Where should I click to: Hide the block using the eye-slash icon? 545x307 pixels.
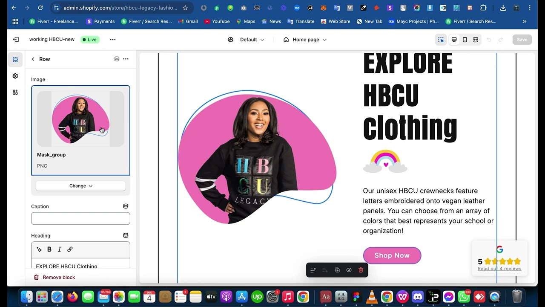tap(349, 270)
